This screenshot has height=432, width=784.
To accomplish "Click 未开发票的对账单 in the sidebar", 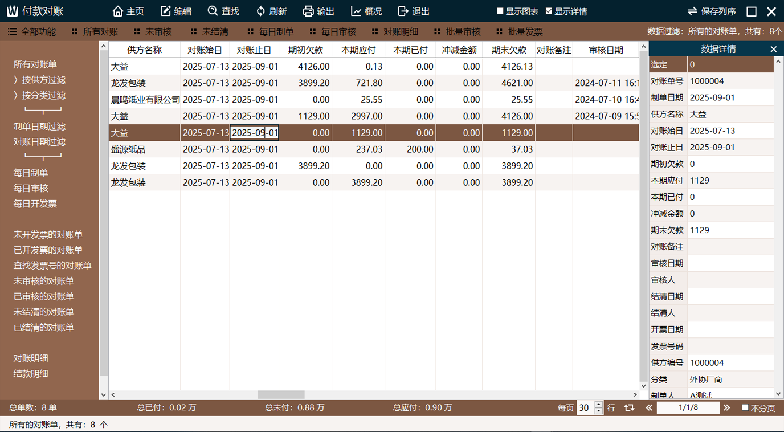I will pos(48,235).
